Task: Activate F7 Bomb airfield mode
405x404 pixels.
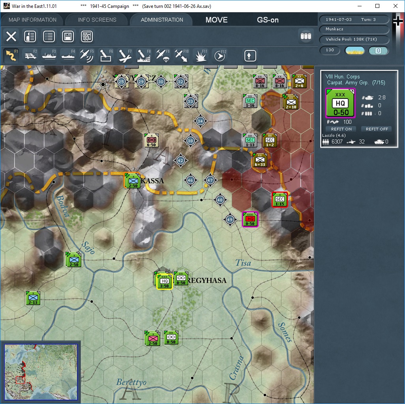Action: coord(125,56)
